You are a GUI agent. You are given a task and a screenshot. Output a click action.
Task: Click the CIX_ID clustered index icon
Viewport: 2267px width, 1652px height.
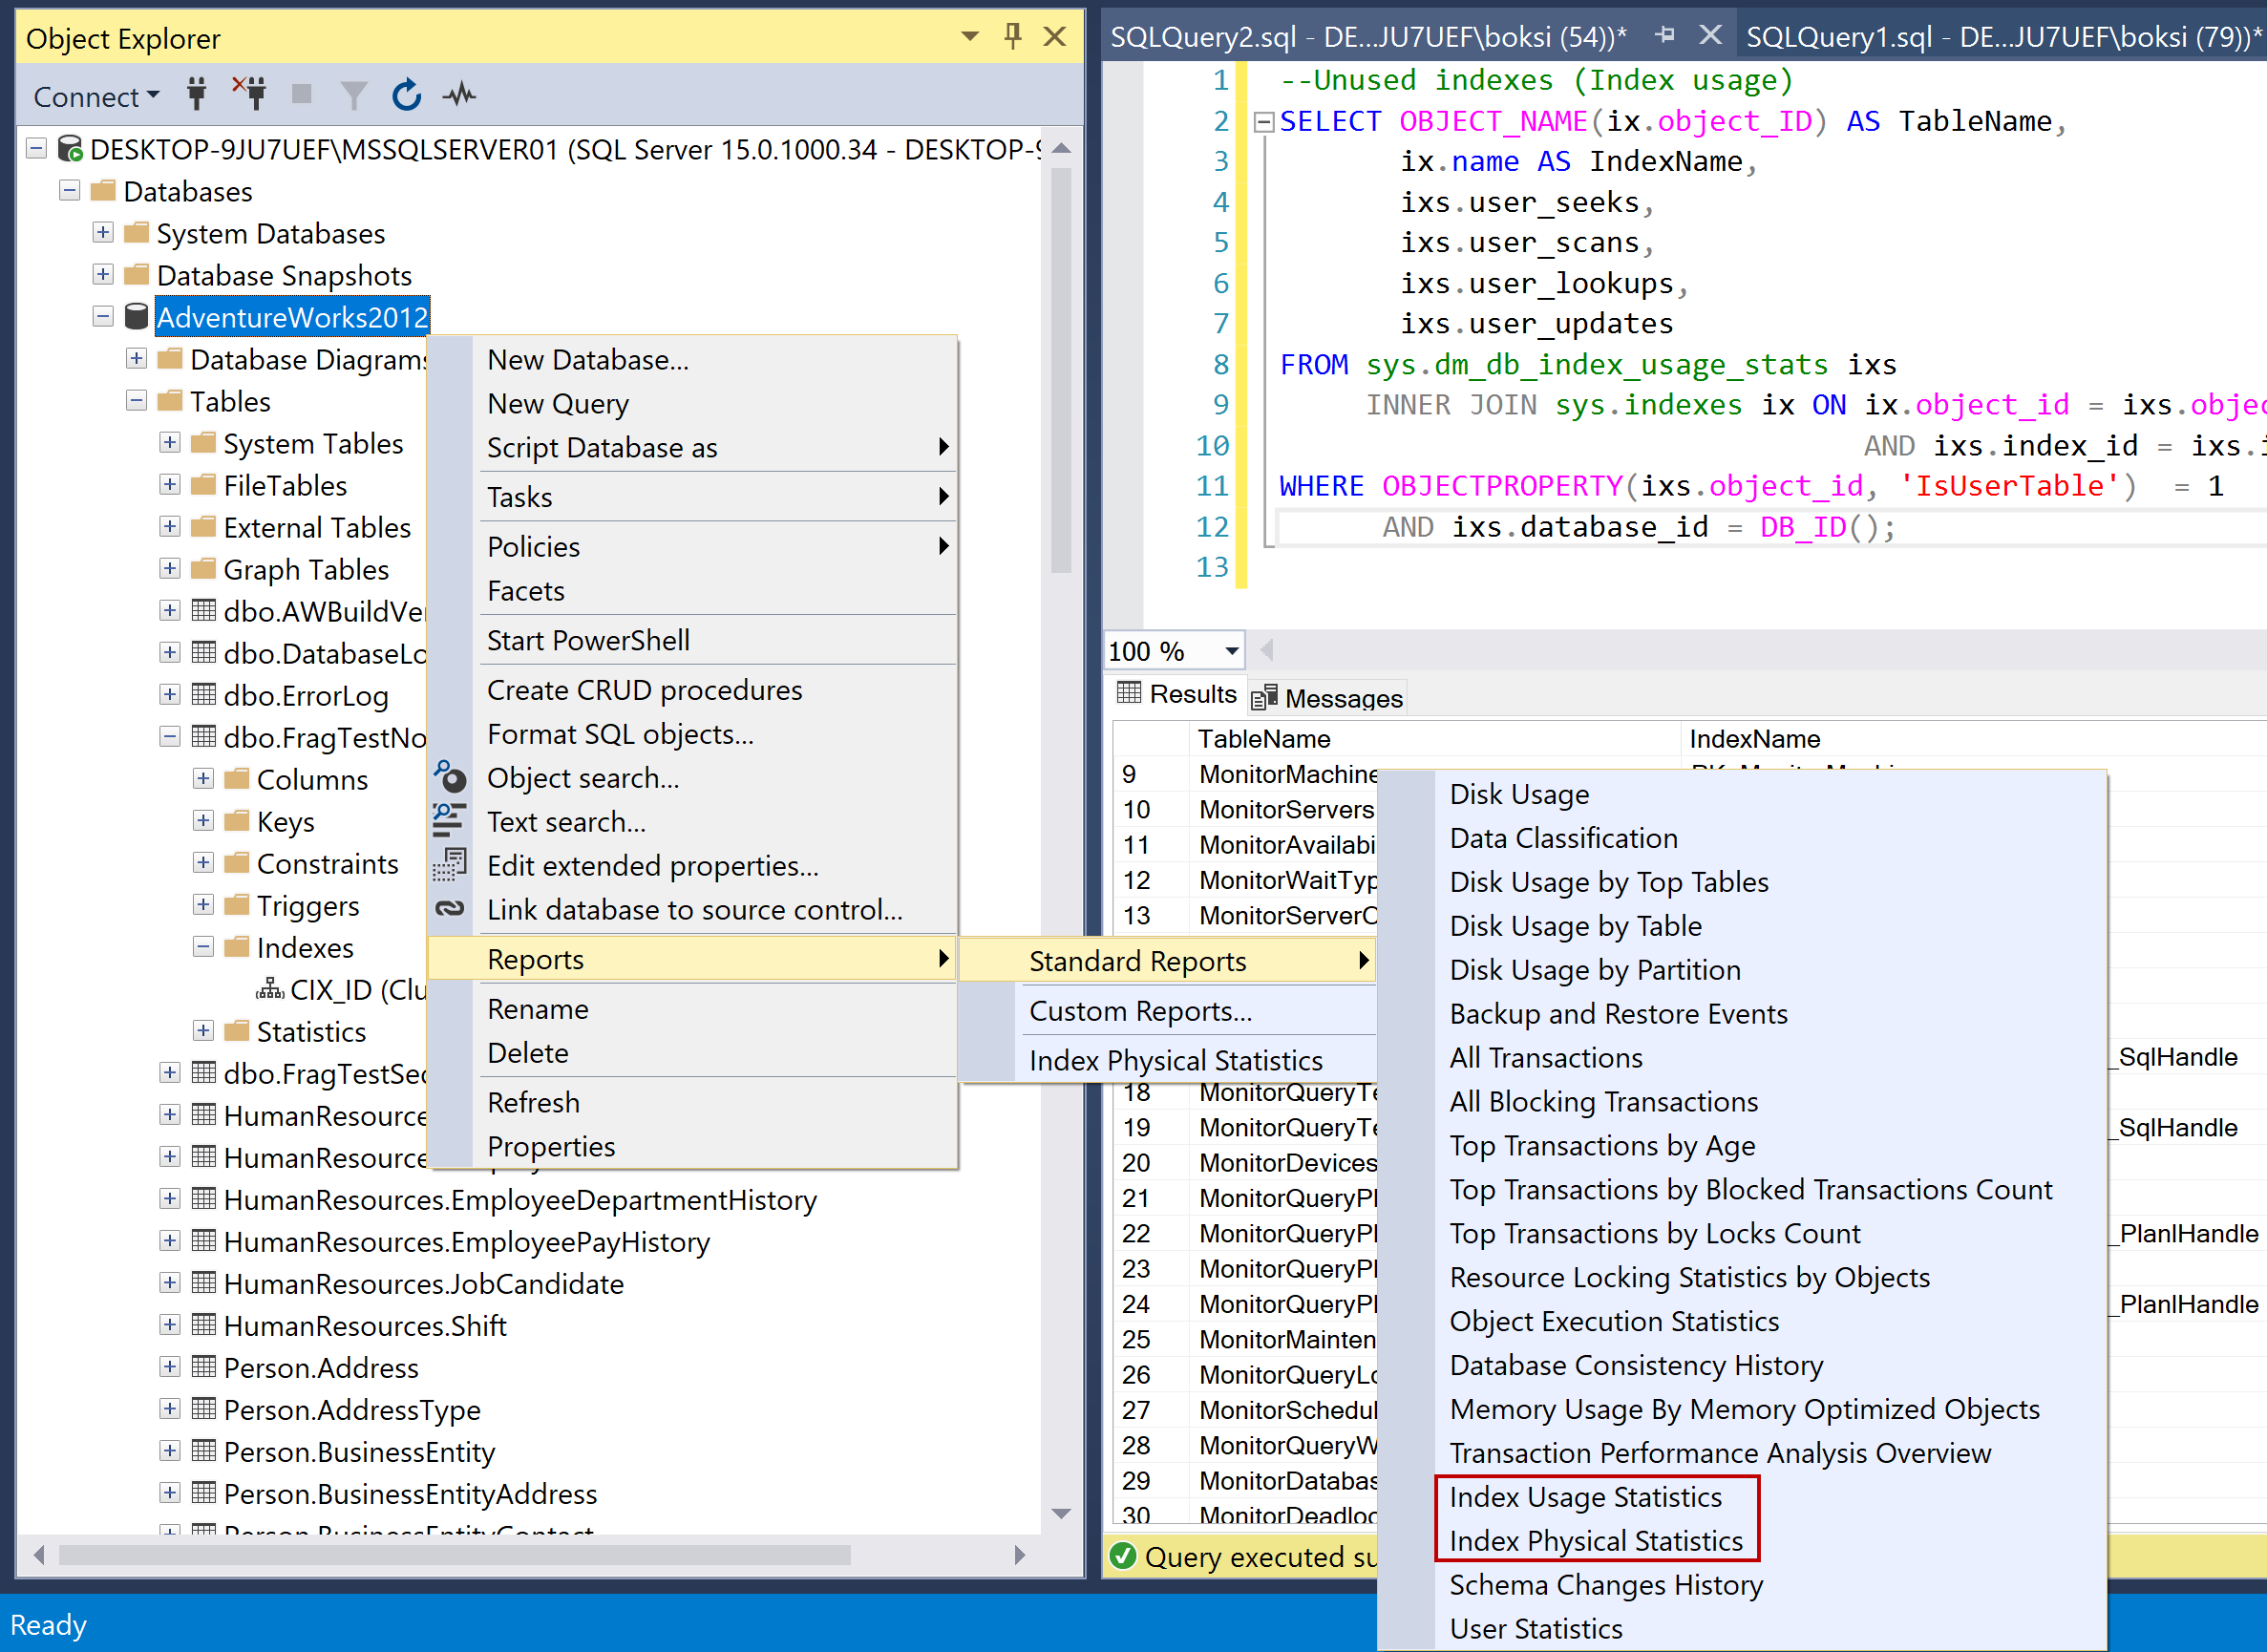coord(270,990)
